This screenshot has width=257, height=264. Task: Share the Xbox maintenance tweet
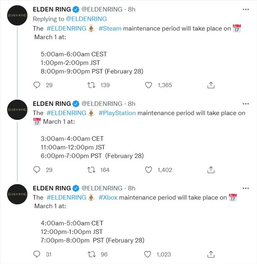coord(211,254)
